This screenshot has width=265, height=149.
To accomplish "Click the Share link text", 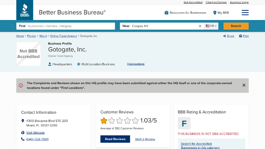I will pos(231,36).
